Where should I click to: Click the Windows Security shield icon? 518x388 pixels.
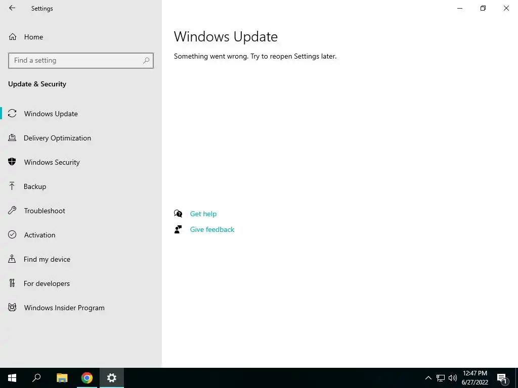12,162
